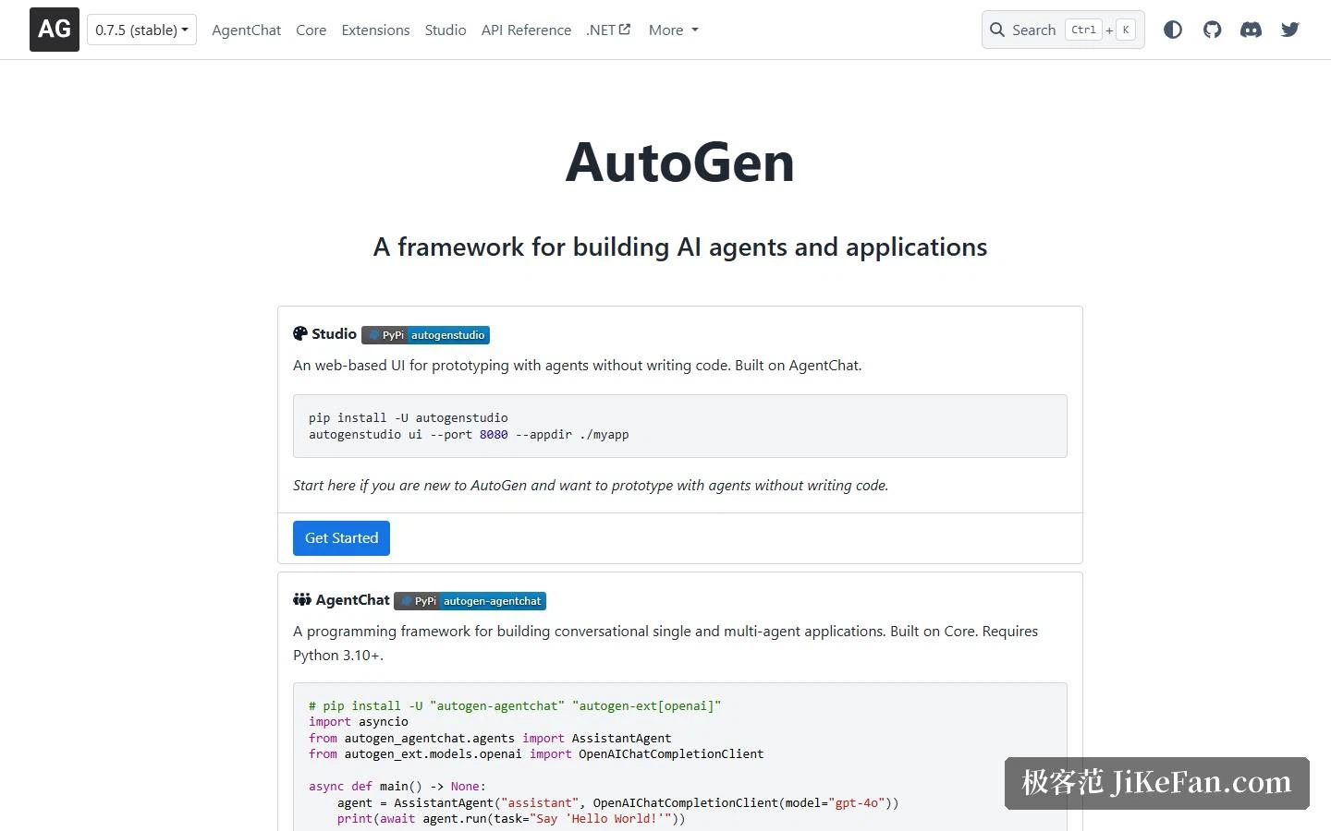Click the PyPi autogenstudio badge
This screenshot has width=1331, height=831.
pos(425,335)
